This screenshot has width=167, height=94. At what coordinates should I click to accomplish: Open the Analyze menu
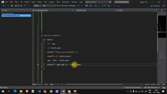point(51,2)
